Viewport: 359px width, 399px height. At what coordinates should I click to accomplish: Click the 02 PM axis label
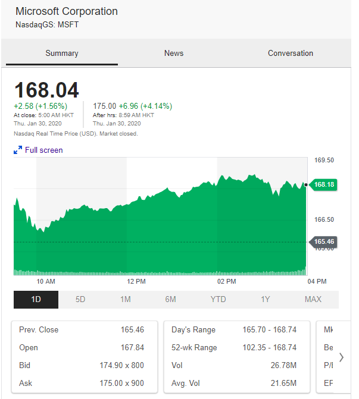226,281
